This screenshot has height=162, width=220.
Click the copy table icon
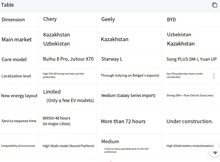click(214, 5)
